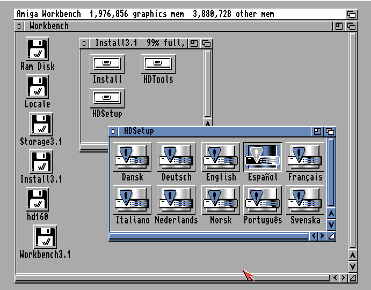371x290 pixels.
Task: Toggle Workbench window zoom gadget
Action: 339,26
